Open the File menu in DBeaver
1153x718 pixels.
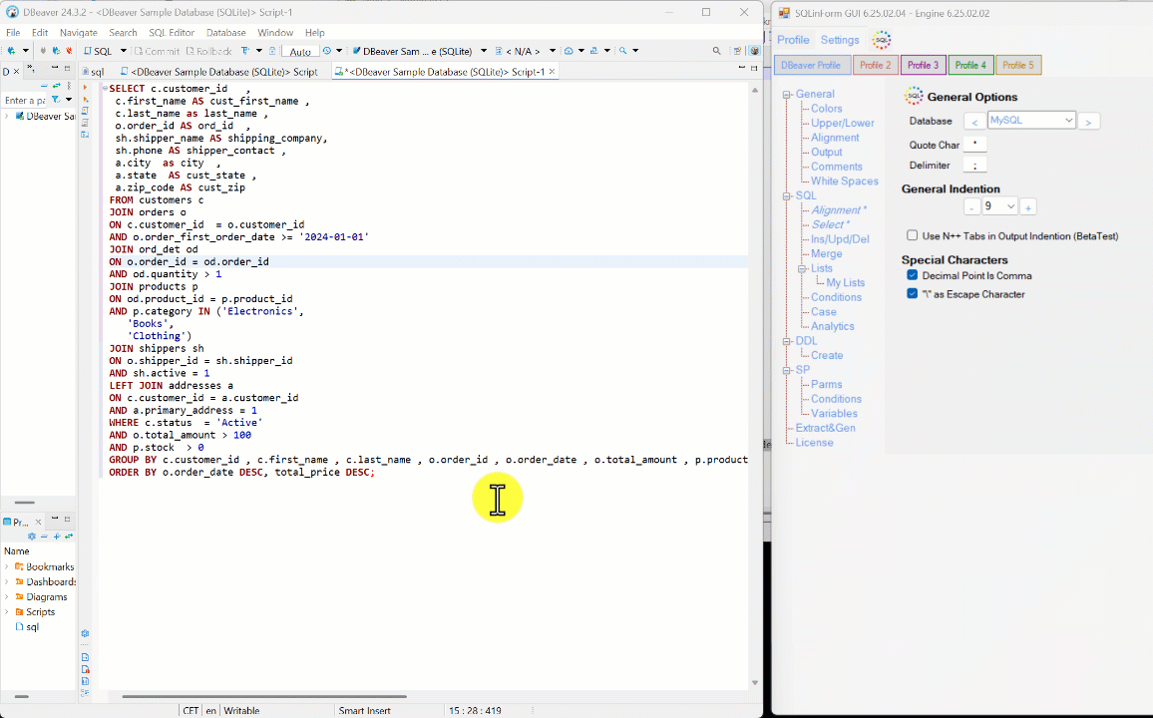tap(13, 32)
